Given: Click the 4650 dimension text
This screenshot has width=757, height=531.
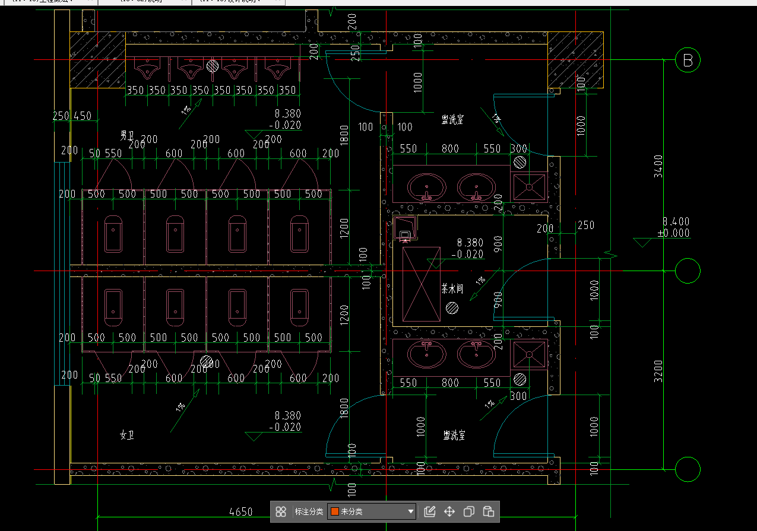Looking at the screenshot, I should point(240,511).
